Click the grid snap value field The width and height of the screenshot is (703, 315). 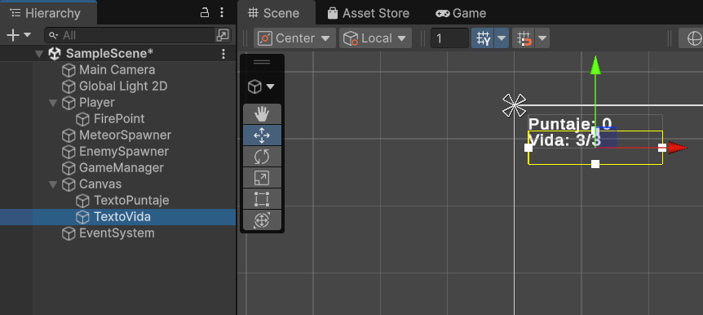[x=449, y=38]
